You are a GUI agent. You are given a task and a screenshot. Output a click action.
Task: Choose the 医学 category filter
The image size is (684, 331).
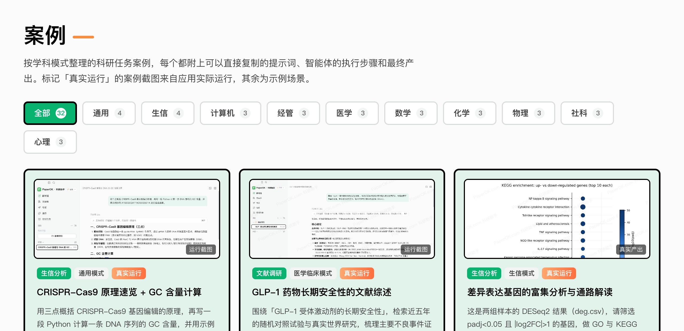pos(352,113)
